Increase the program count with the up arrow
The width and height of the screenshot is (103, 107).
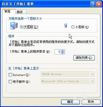[63, 51]
